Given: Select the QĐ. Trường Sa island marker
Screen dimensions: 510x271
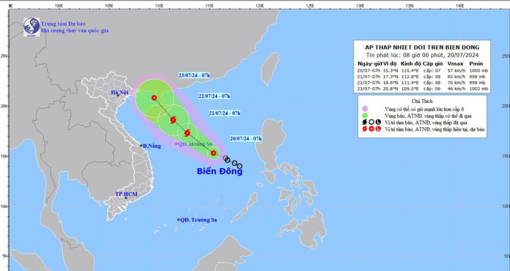Looking at the screenshot, I should (x=178, y=220).
